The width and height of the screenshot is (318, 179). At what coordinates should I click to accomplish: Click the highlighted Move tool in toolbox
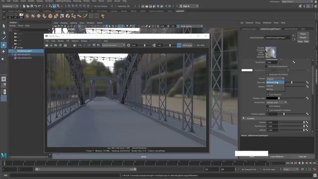coord(3,45)
